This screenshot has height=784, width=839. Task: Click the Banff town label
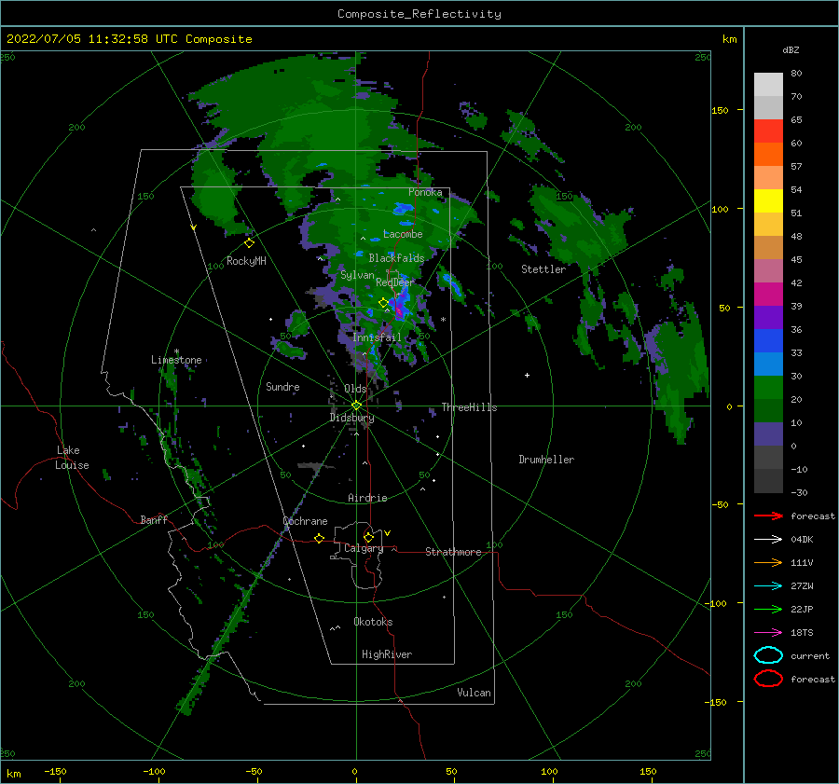(x=154, y=520)
